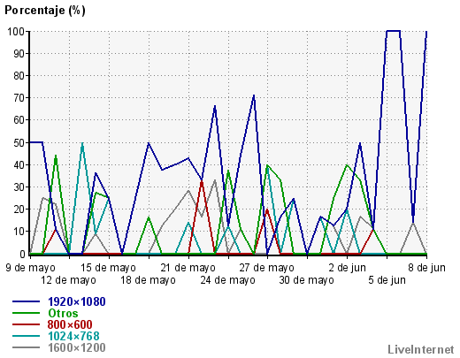This screenshot has width=460, height=358.
Task: Click the '24 de mayo' date label
Action: pyautogui.click(x=227, y=280)
